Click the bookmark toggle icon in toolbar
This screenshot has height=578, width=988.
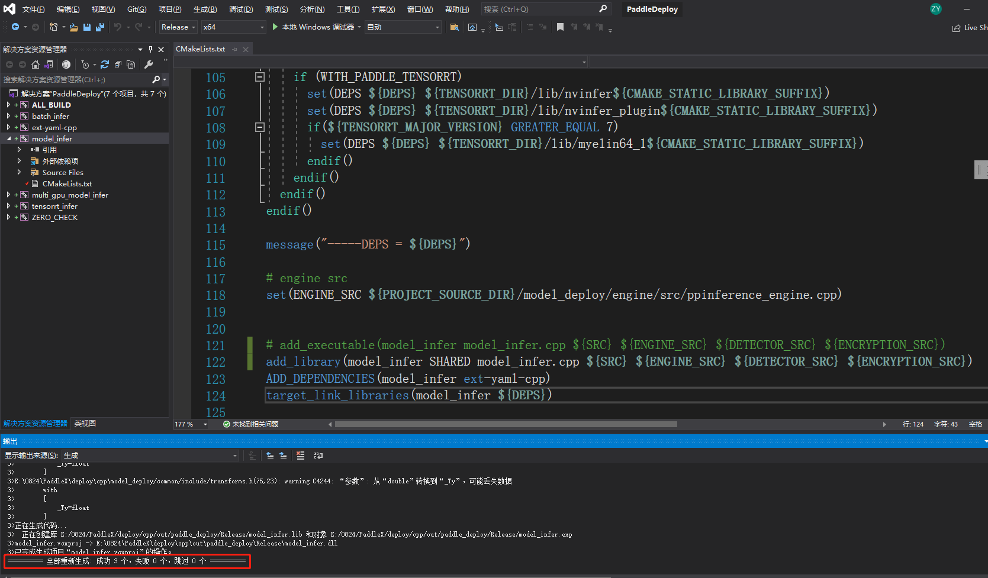pyautogui.click(x=560, y=27)
